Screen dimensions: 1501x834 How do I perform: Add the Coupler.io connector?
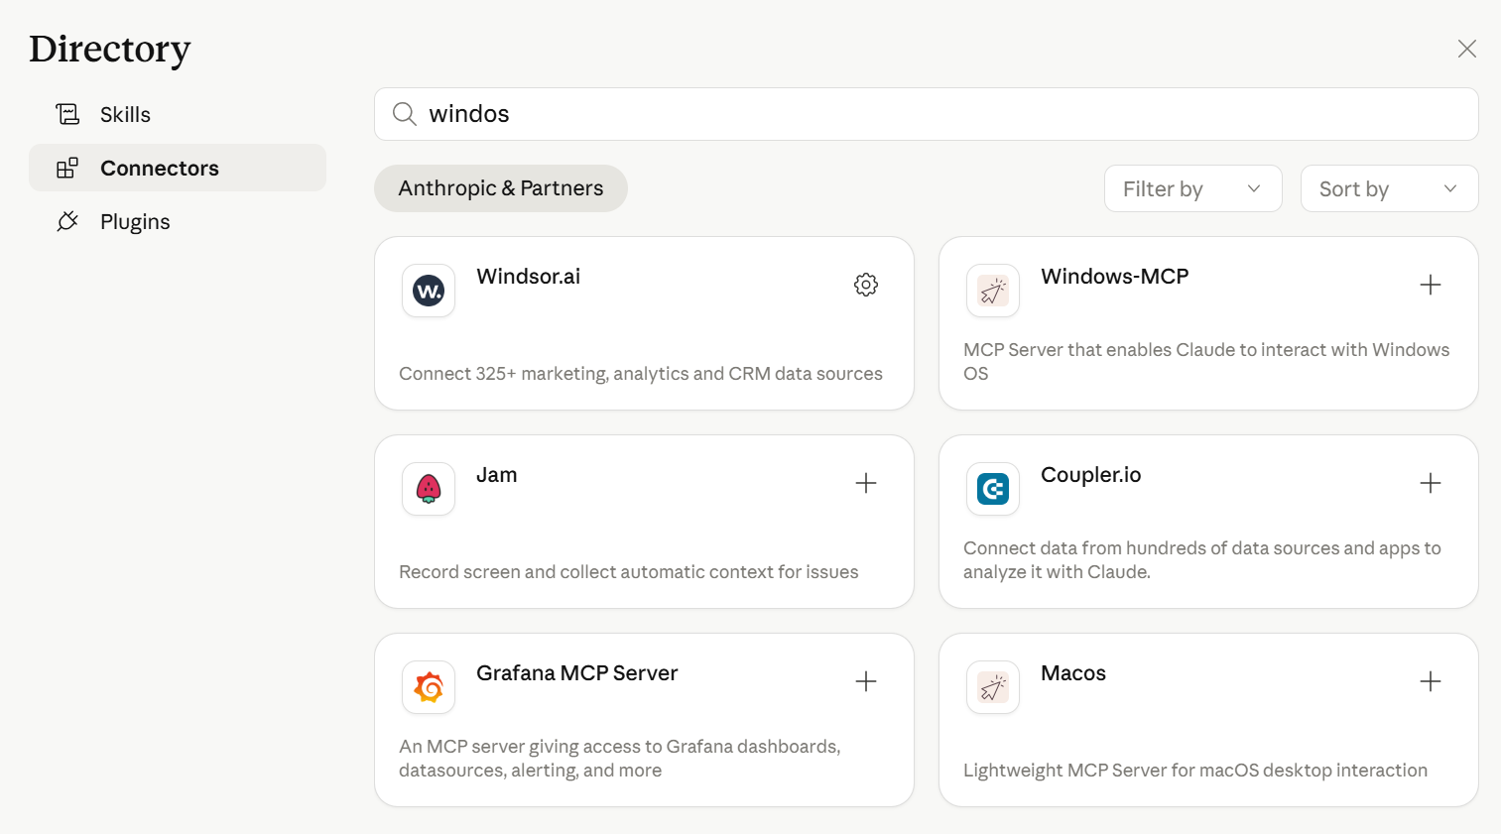point(1430,483)
